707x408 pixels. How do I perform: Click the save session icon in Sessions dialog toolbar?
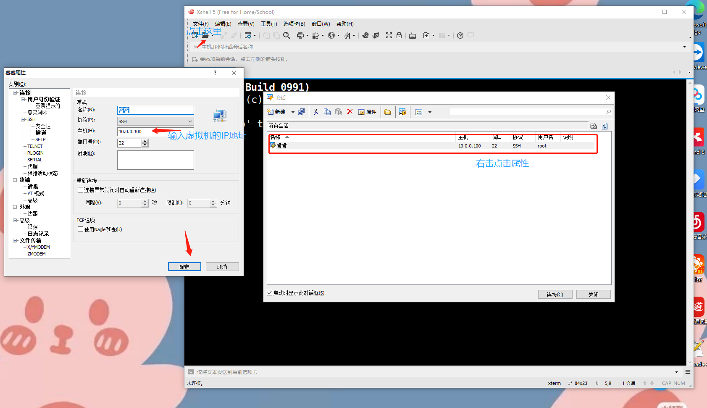pyautogui.click(x=301, y=112)
